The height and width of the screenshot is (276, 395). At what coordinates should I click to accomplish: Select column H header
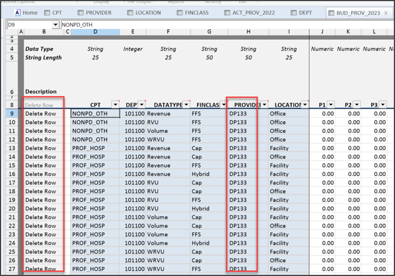click(x=248, y=31)
